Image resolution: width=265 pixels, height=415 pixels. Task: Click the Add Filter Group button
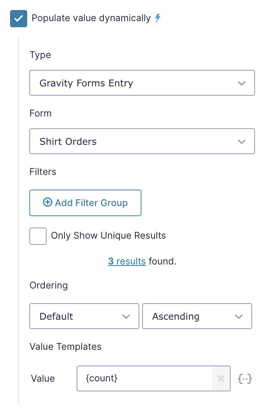pos(85,203)
